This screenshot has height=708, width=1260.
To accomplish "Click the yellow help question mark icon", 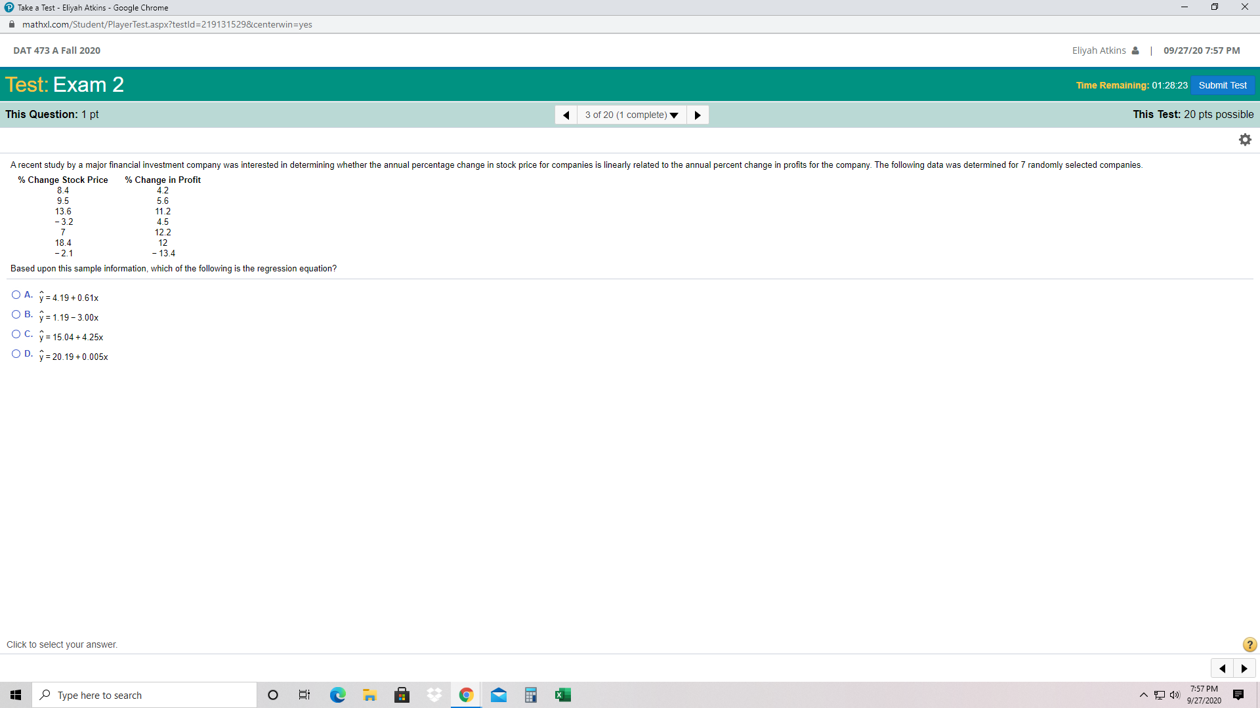I will [1249, 644].
